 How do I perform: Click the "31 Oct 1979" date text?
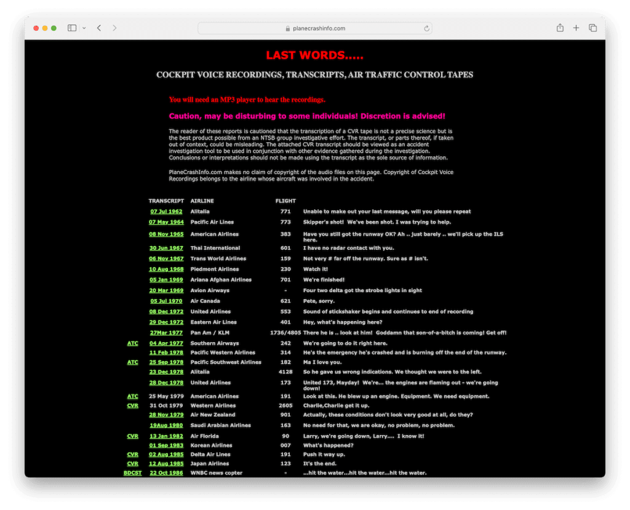166,405
